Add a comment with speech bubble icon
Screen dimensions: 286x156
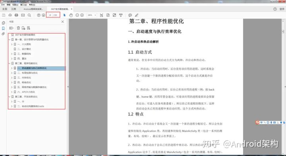[130, 15]
